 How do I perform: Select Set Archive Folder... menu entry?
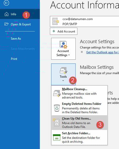79,137
